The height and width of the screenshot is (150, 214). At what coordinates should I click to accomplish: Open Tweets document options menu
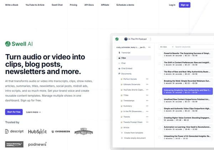click(x=147, y=117)
